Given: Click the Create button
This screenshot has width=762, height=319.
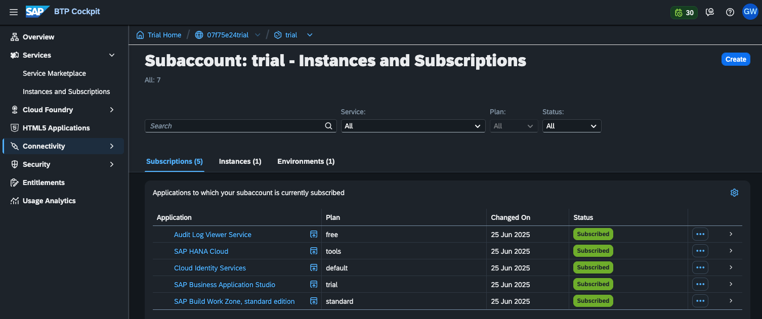Looking at the screenshot, I should click(736, 59).
